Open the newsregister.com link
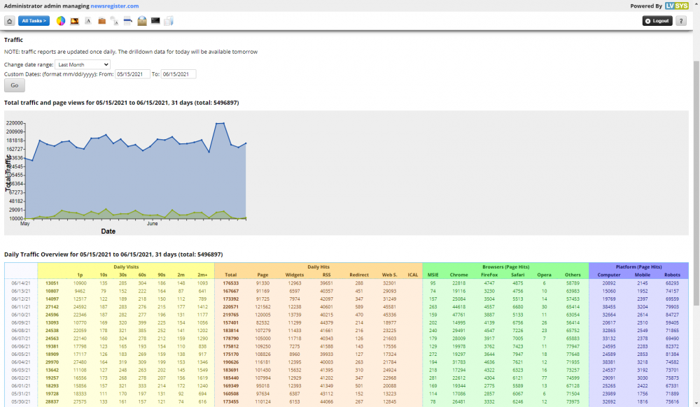Screen dimensions: 700x407 point(114,6)
